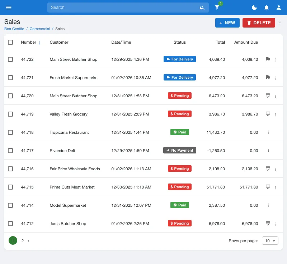Click payment receipt icon for sale 44,712
The width and height of the screenshot is (287, 264).
pyautogui.click(x=268, y=223)
